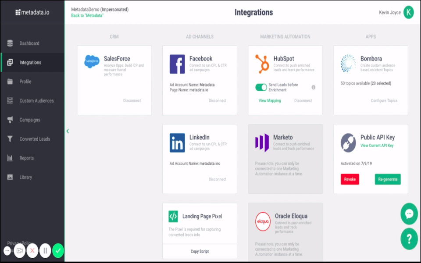The height and width of the screenshot is (263, 421).
Task: Click the Reports bar chart icon
Action: (x=10, y=158)
